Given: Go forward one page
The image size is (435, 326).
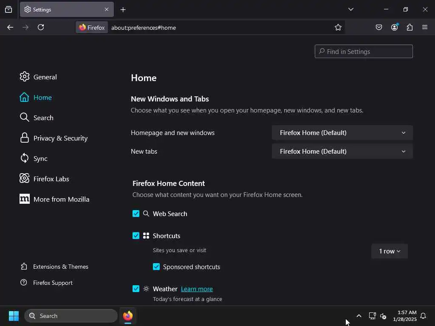Looking at the screenshot, I should coord(25,28).
